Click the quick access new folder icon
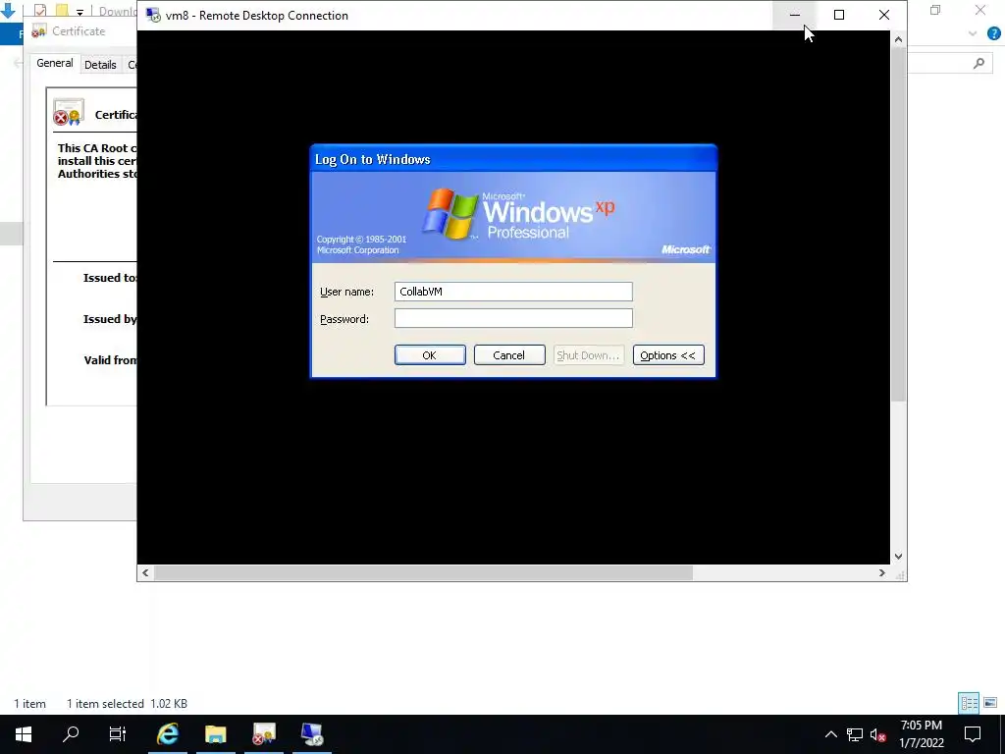The image size is (1005, 754). pyautogui.click(x=62, y=10)
